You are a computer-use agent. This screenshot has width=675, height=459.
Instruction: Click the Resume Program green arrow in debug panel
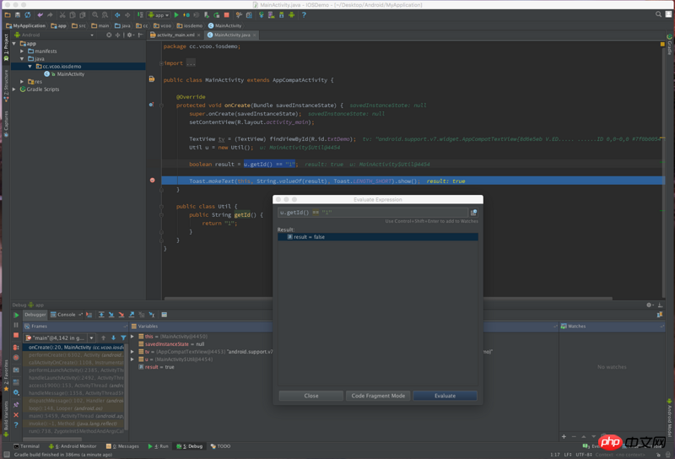tap(16, 315)
